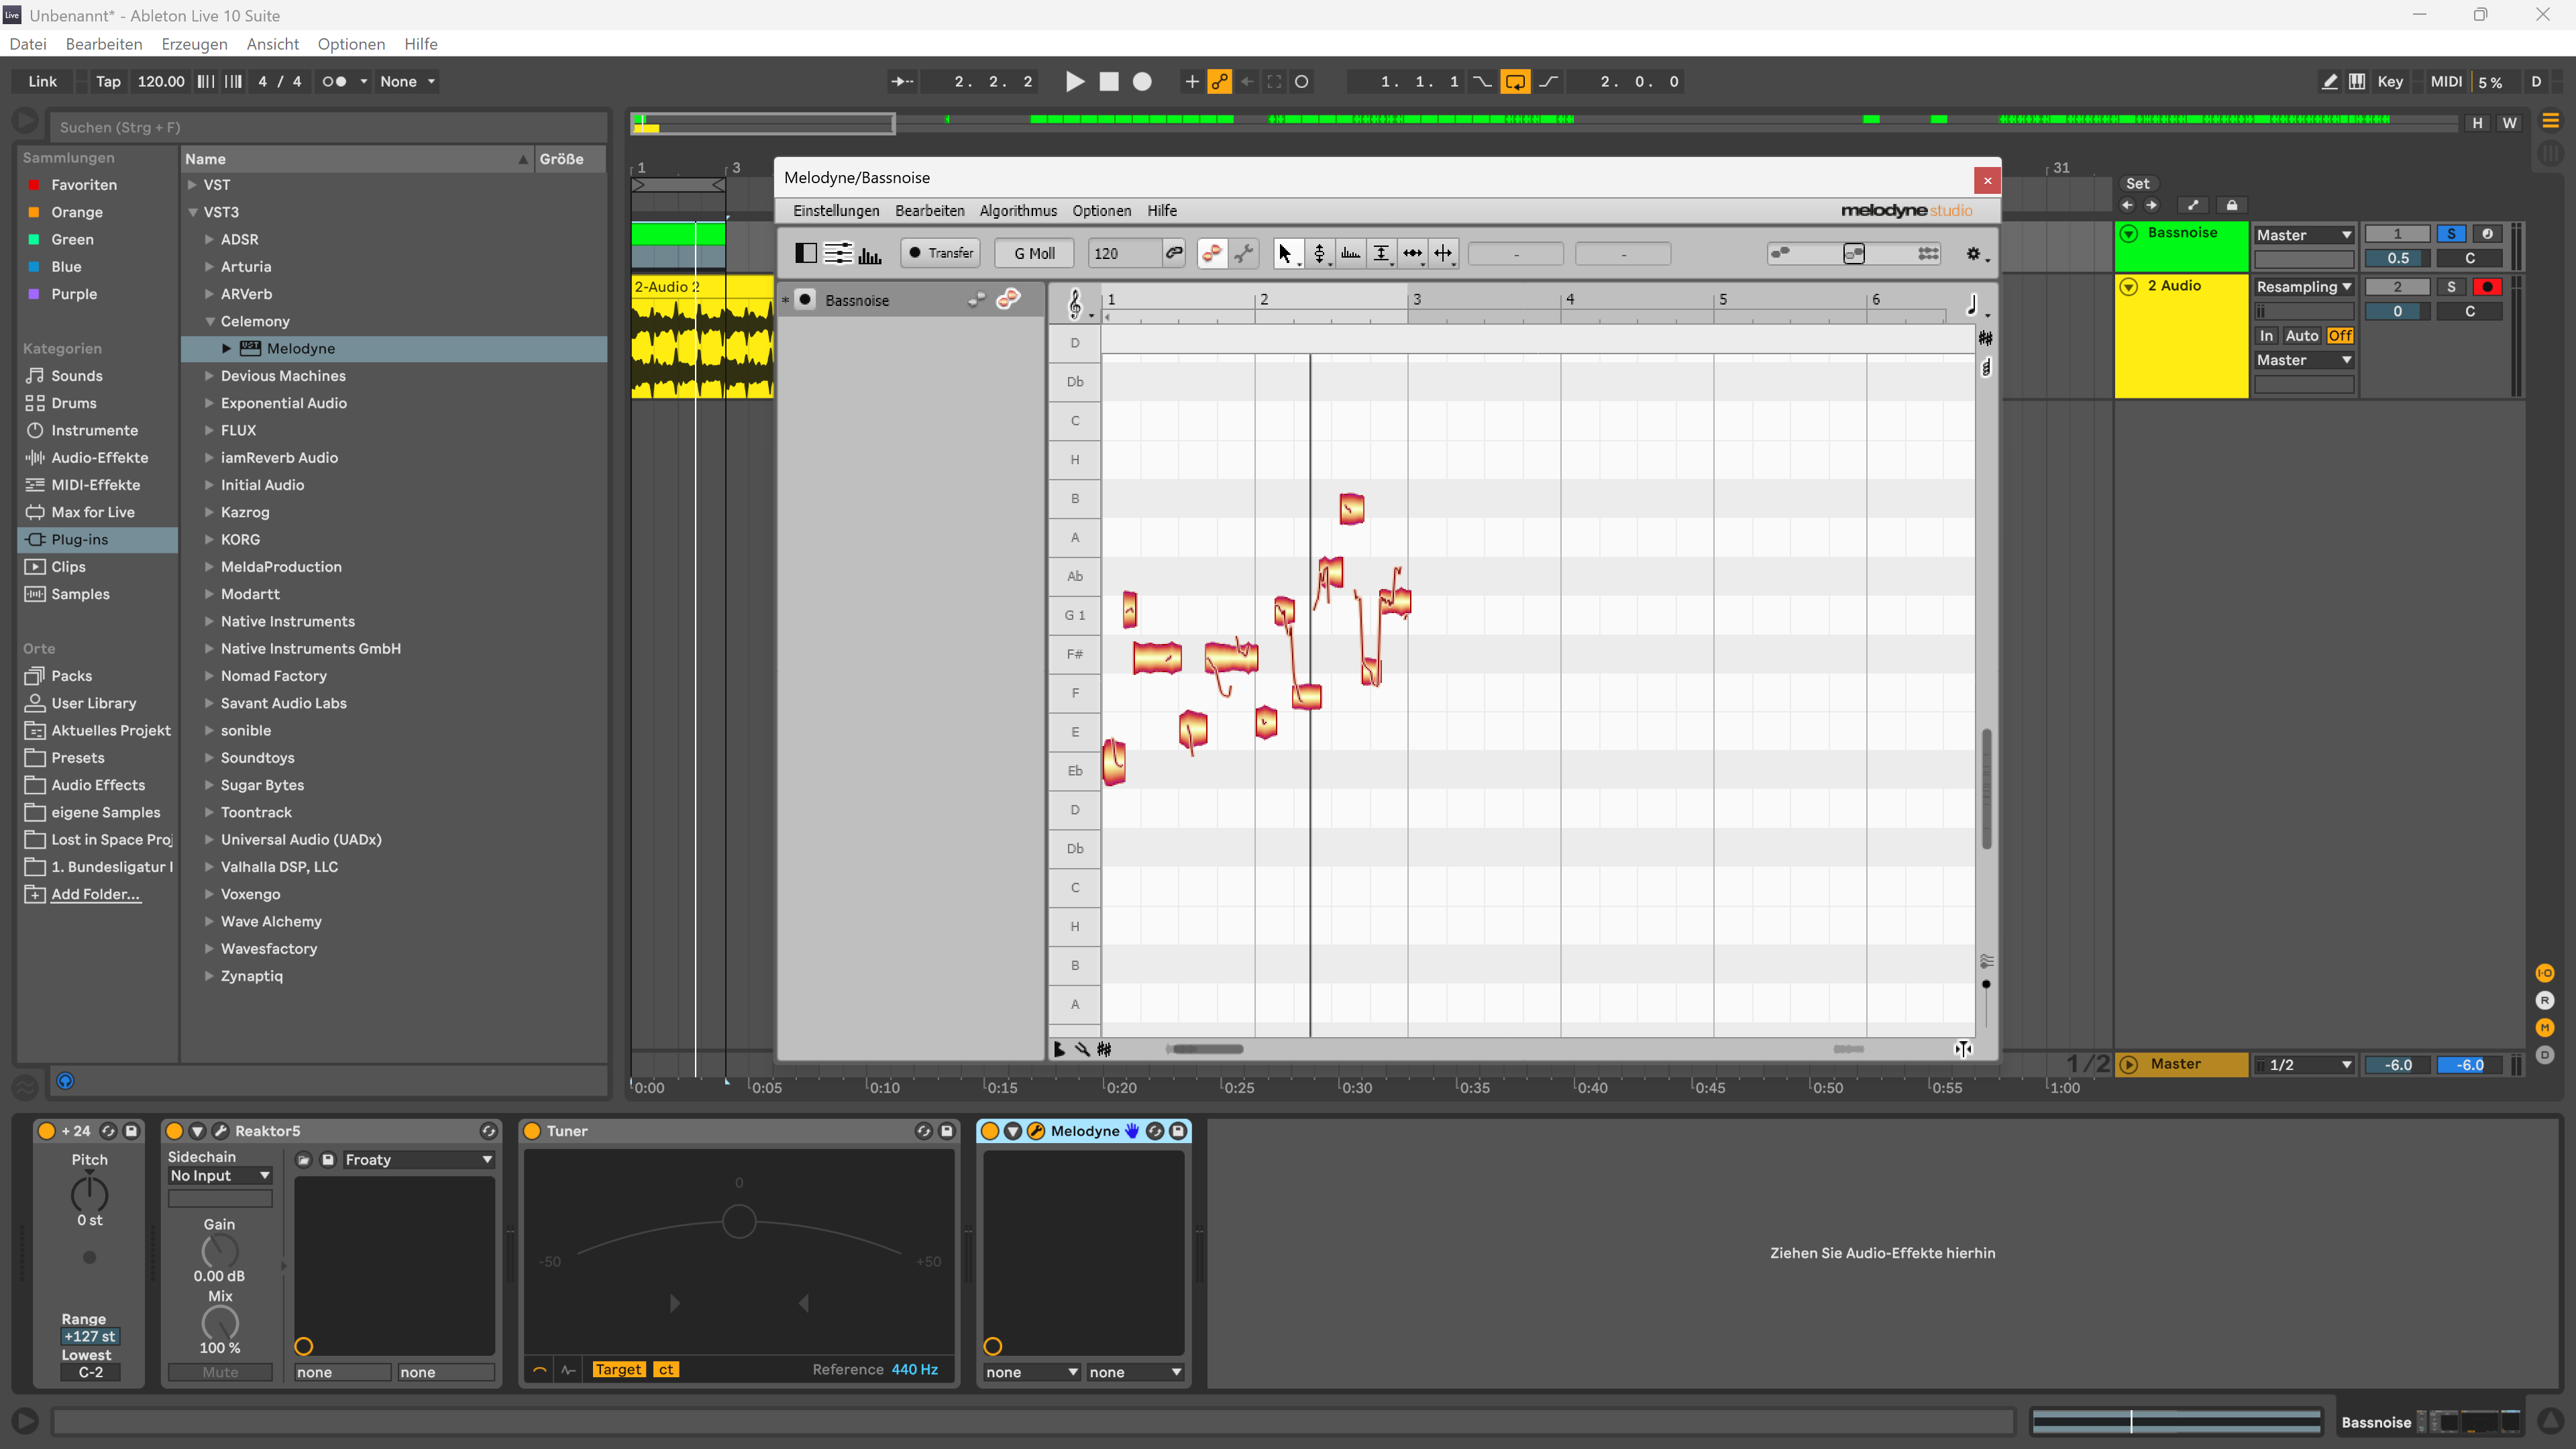Solo the 2 Audio track
The width and height of the screenshot is (2576, 1449).
[x=2451, y=287]
